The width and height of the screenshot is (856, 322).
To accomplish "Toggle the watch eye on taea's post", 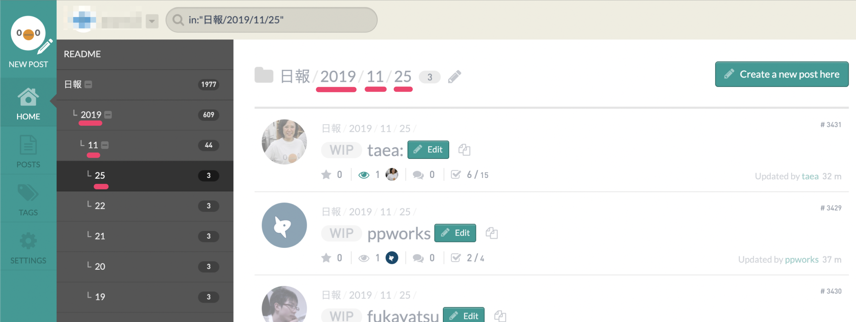I will pos(364,175).
